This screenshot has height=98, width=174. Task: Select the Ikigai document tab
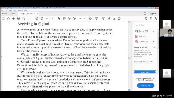[x=28, y=14]
